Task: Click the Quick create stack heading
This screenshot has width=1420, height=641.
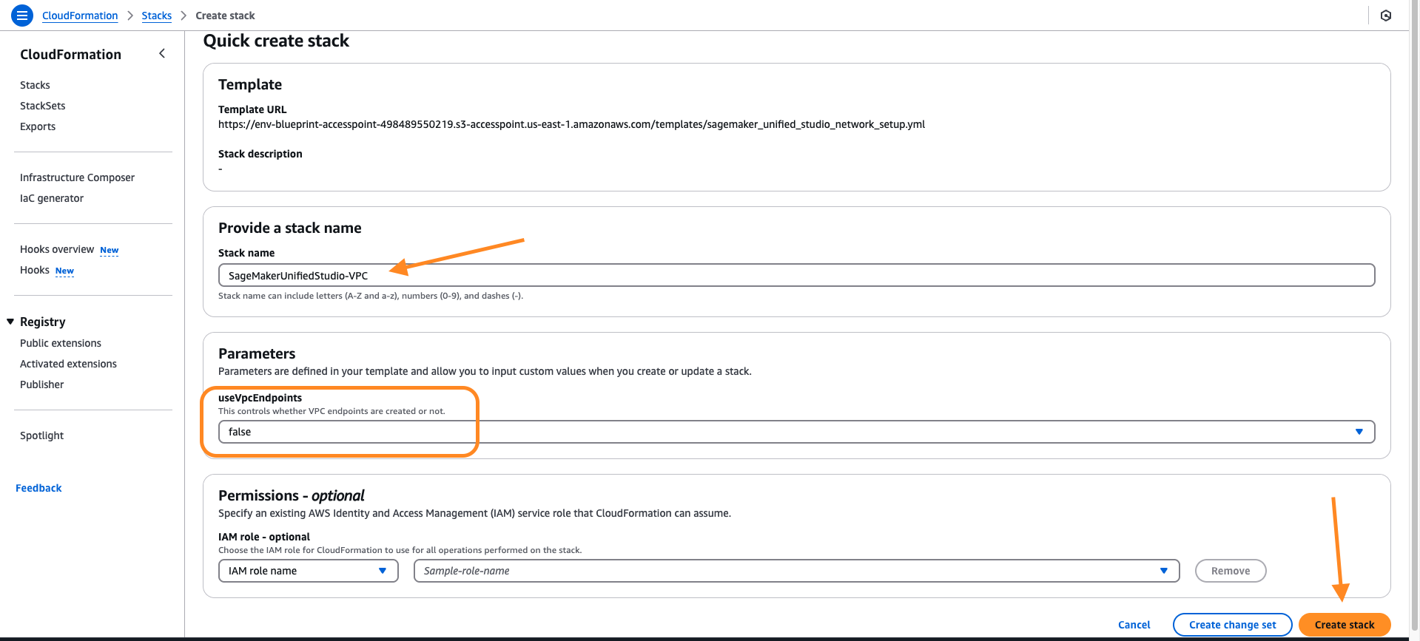Action: (x=276, y=41)
